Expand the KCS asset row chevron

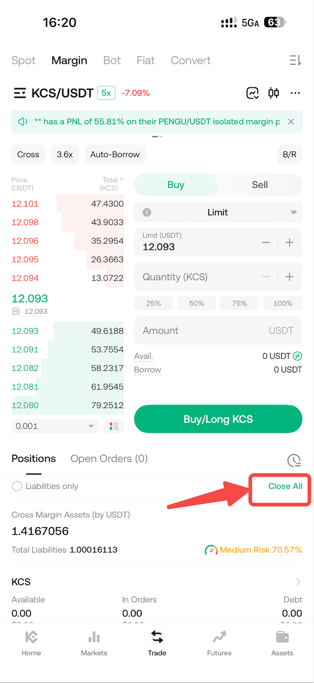pyautogui.click(x=298, y=582)
